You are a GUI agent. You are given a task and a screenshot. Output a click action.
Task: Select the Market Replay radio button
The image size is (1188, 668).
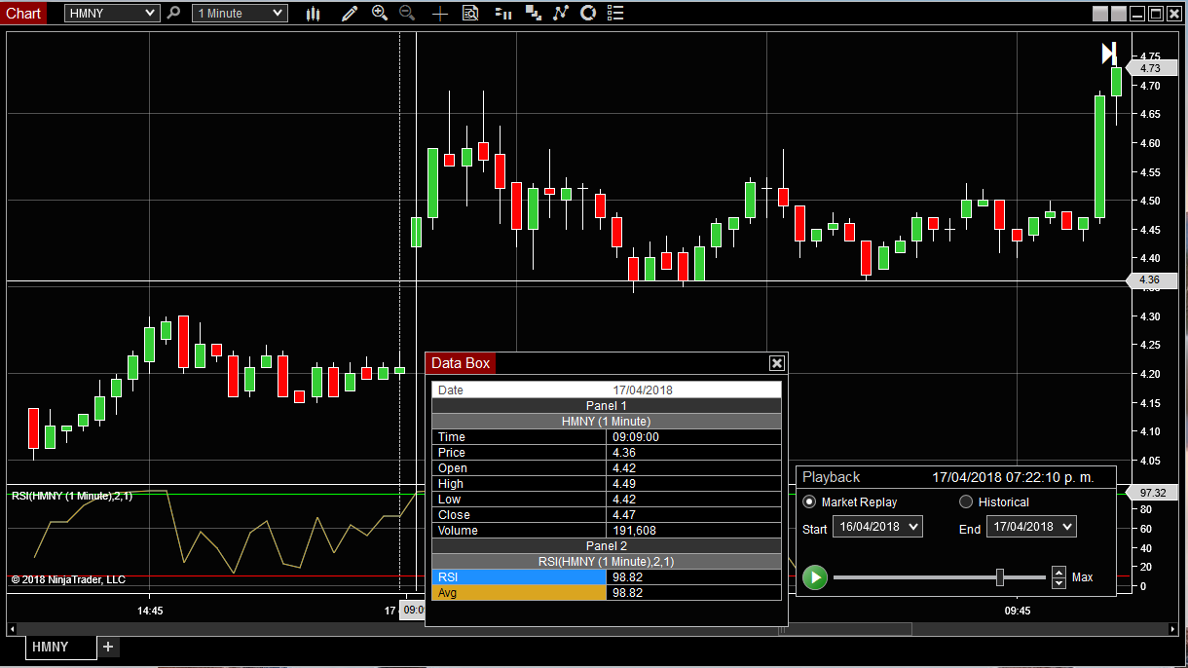pyautogui.click(x=809, y=502)
